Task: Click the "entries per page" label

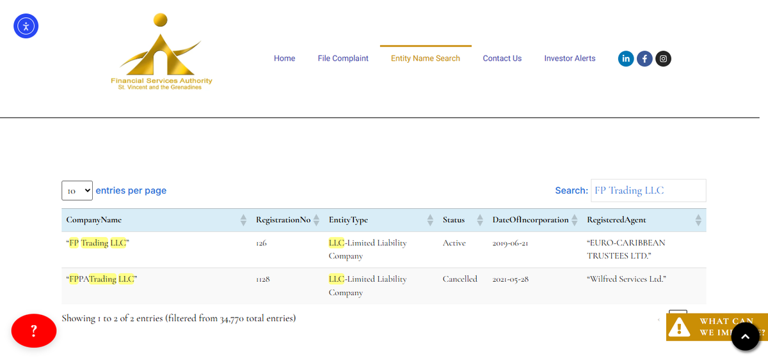Action: [x=131, y=190]
